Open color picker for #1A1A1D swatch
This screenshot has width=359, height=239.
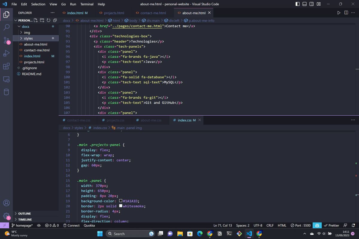tap(121, 201)
